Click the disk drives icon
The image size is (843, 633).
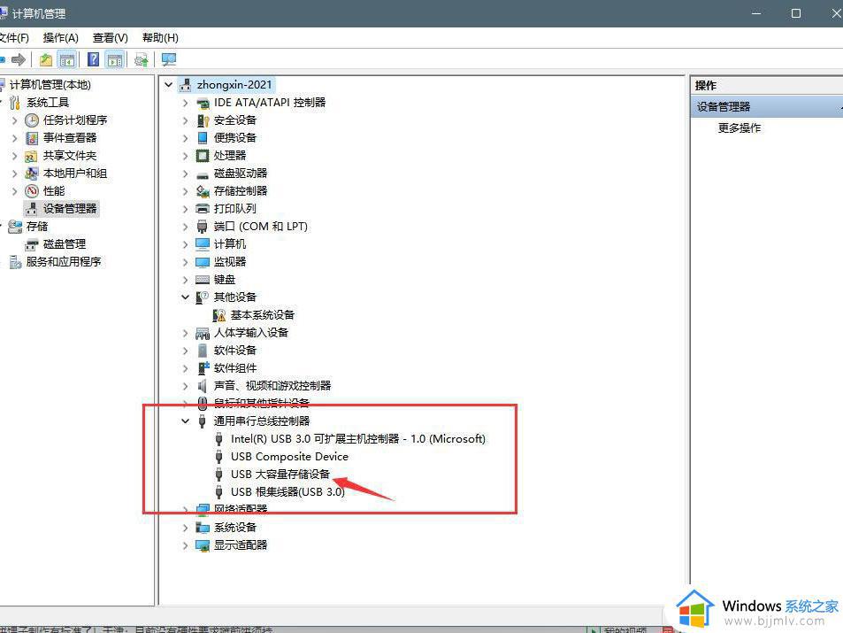click(x=203, y=175)
